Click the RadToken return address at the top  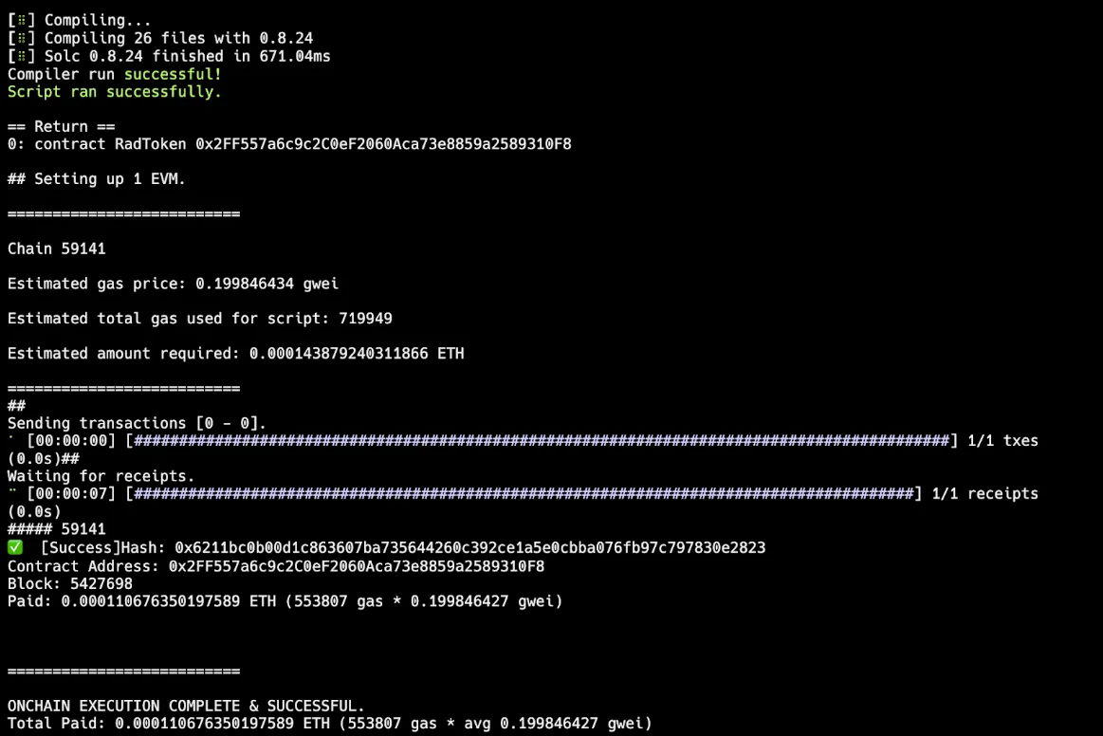[x=383, y=144]
